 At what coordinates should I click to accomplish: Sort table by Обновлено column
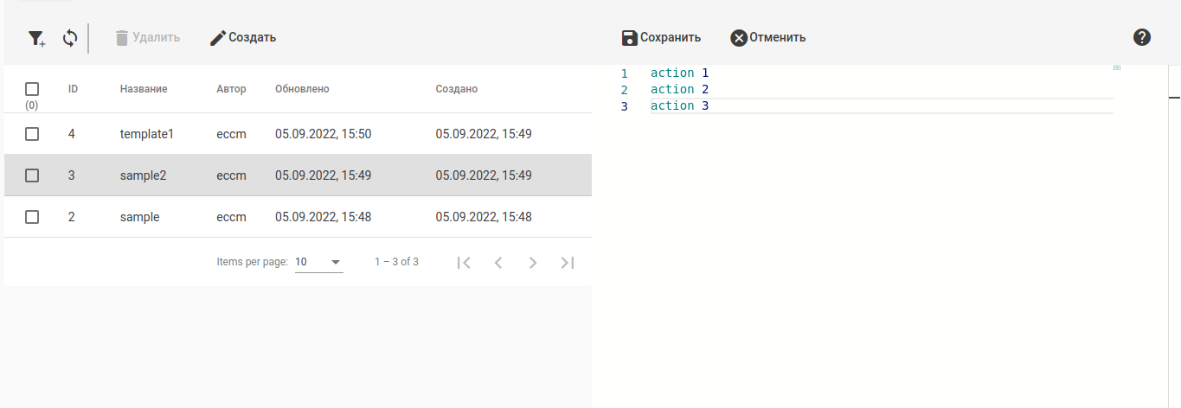point(302,89)
